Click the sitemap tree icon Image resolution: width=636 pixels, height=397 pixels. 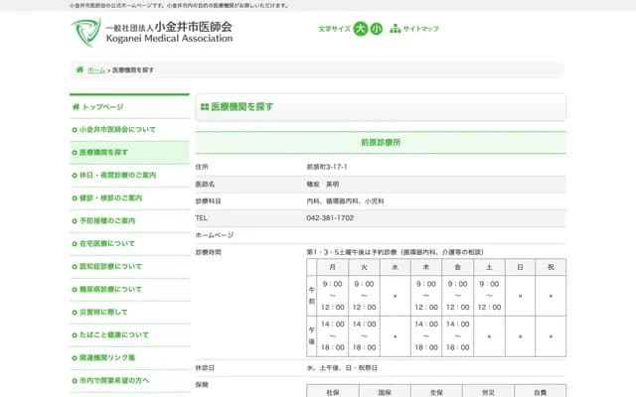click(x=395, y=29)
